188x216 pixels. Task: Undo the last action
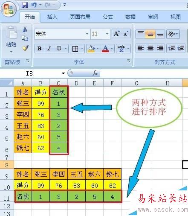34,5
